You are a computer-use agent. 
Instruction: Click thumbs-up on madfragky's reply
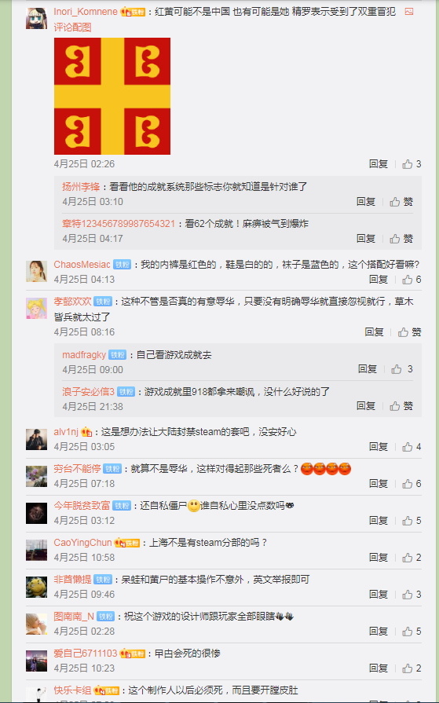[x=397, y=369]
